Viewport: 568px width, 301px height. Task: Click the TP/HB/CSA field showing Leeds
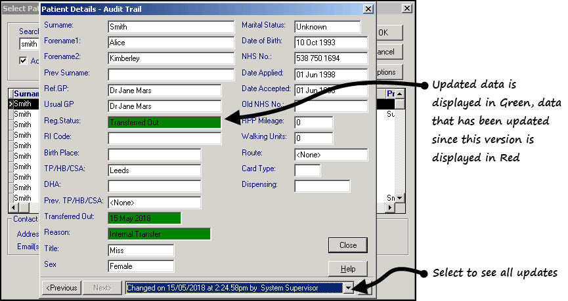pos(154,171)
